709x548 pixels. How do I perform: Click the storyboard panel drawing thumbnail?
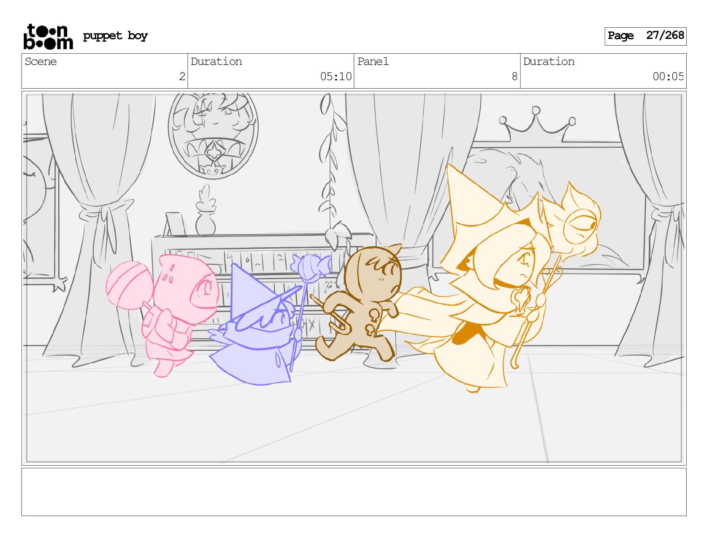(354, 278)
